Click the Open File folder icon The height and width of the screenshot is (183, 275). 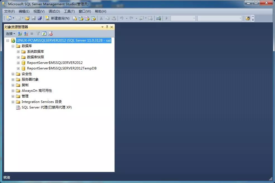click(x=27, y=18)
